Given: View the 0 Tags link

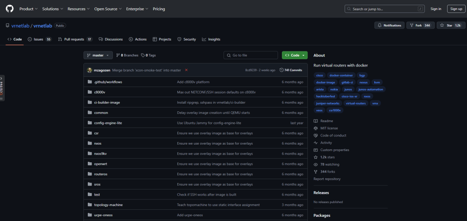Looking at the screenshot, I should (148, 55).
